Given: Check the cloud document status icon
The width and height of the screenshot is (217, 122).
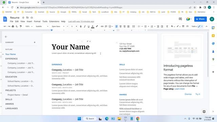Looking at the screenshot, I should pyautogui.click(x=32, y=18).
